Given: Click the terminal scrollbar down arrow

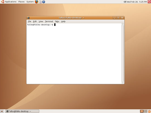Looking at the screenshot, I should 123,82.
